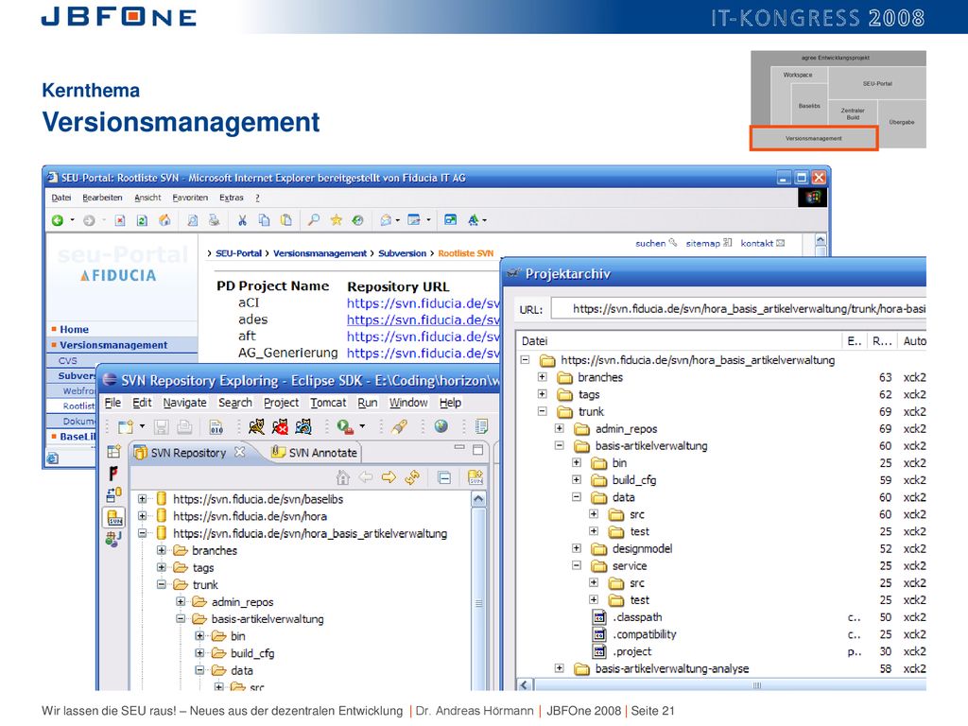This screenshot has width=968, height=726.
Task: Expand the tags folder in Eclipse tree
Action: point(161,567)
